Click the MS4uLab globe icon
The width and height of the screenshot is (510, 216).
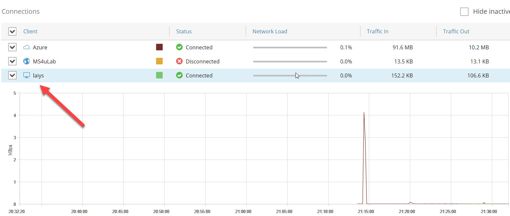tap(27, 61)
